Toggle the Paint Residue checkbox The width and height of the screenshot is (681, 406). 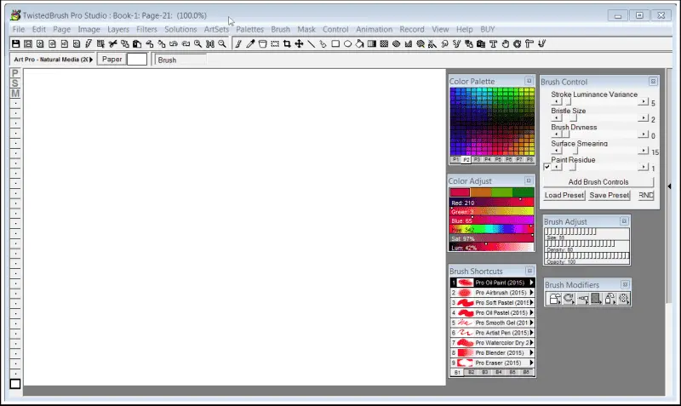point(547,167)
